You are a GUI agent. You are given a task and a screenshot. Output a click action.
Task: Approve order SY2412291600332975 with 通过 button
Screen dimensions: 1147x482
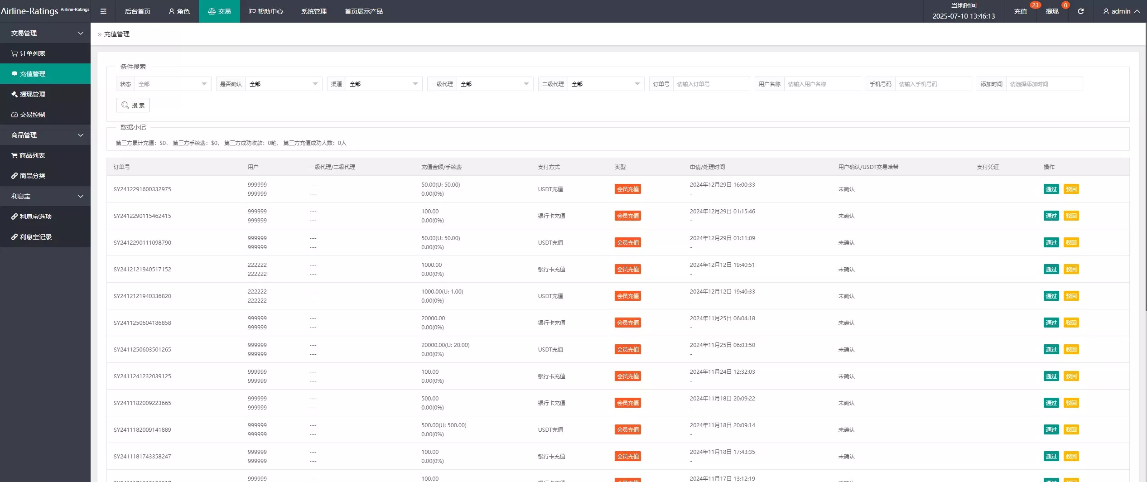(1051, 189)
